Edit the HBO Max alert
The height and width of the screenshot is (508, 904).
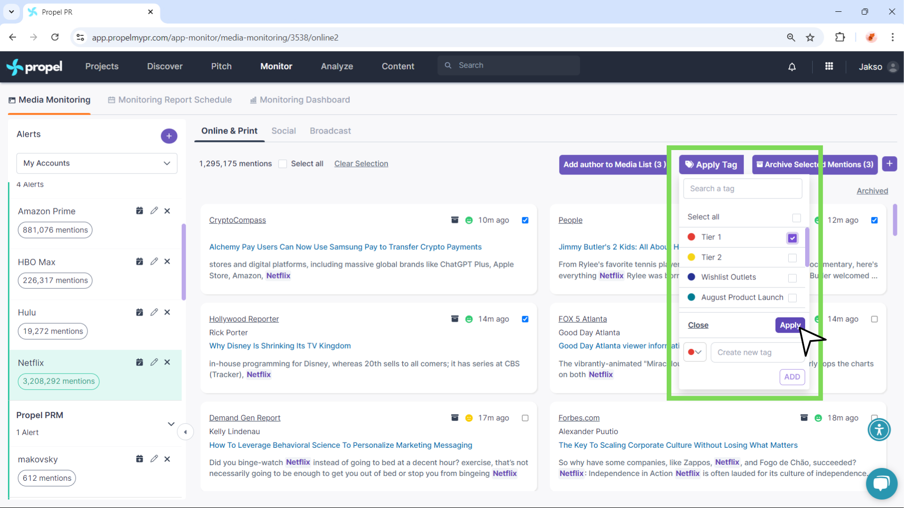click(x=154, y=262)
